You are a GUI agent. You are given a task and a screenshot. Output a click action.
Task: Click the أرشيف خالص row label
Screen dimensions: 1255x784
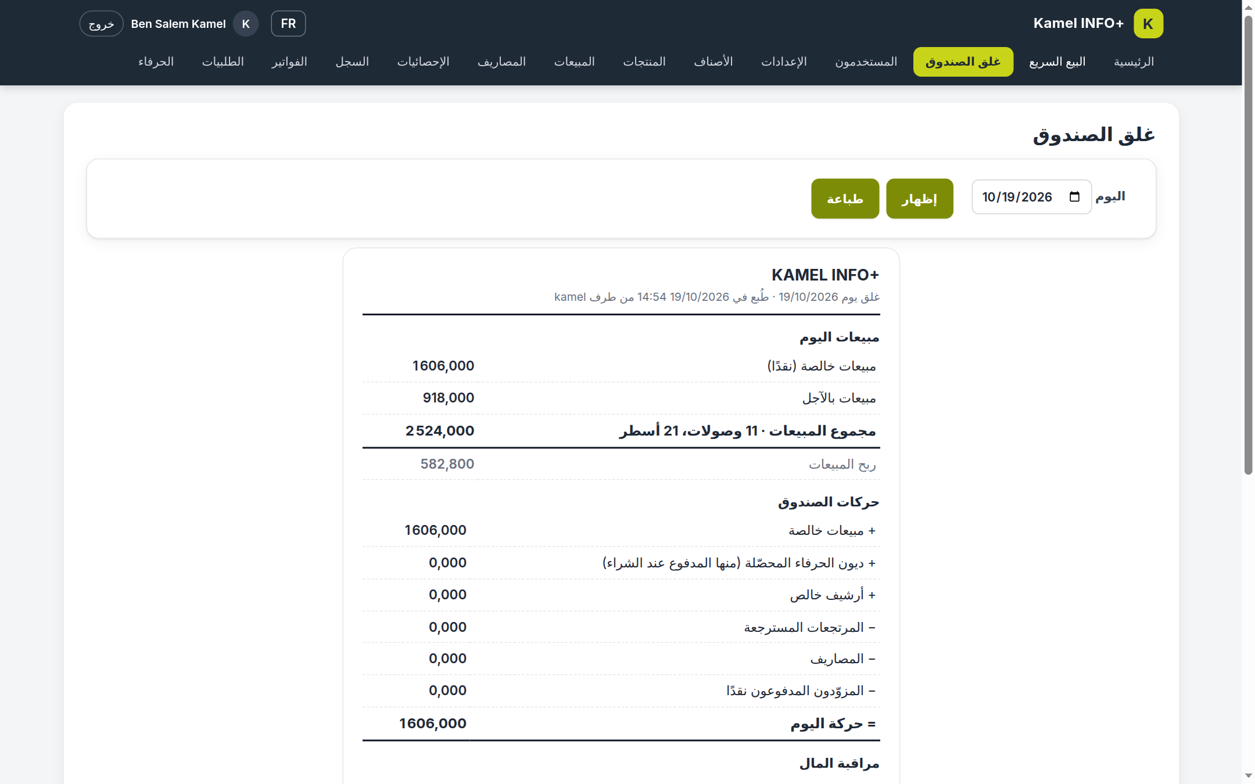coord(832,595)
